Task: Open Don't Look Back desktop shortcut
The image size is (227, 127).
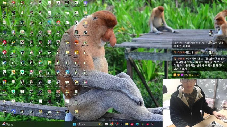Action: [13, 62]
